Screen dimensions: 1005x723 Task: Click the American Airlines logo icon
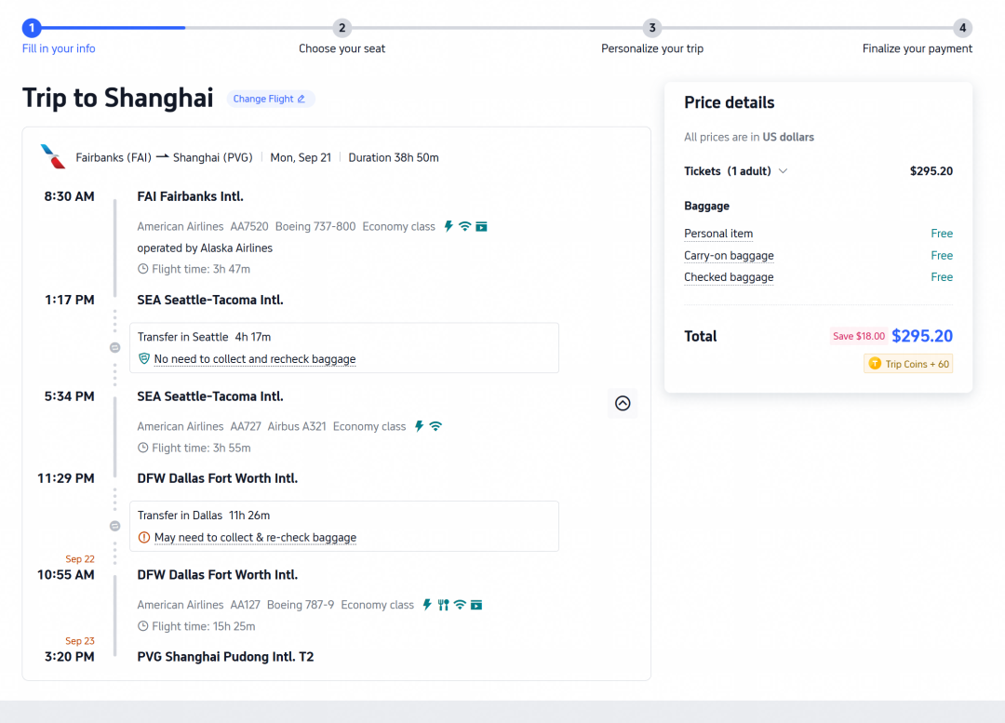click(52, 156)
